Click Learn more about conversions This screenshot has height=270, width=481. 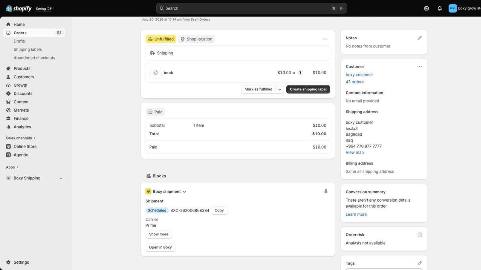[356, 214]
